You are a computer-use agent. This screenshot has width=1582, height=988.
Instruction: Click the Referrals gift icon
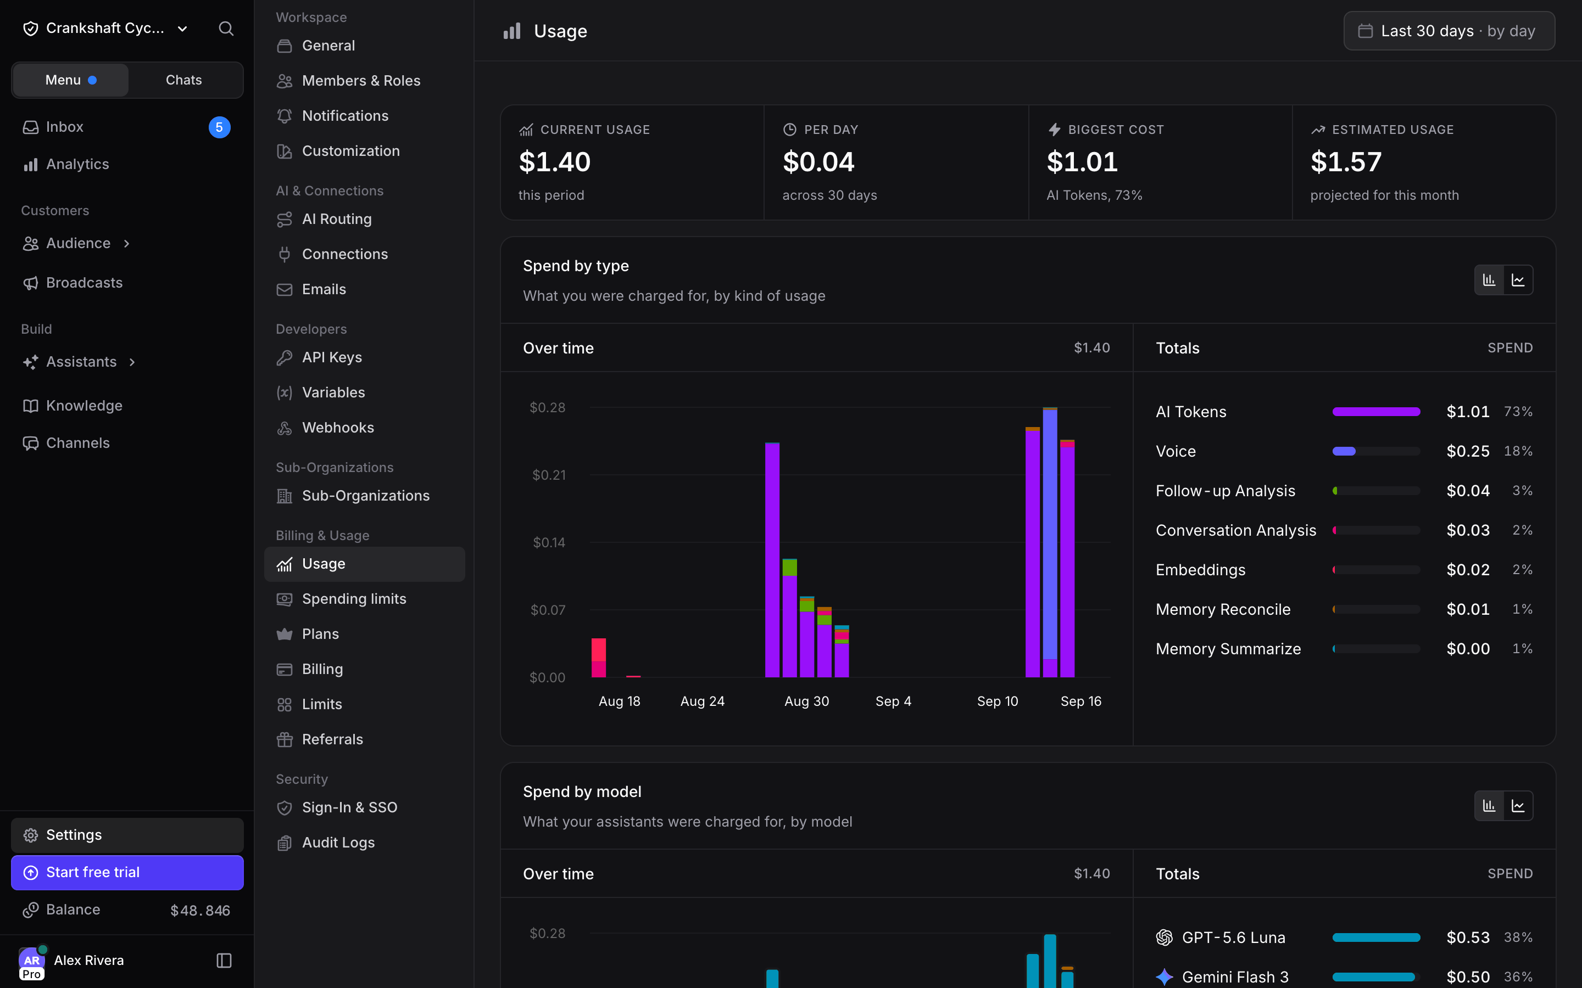tap(285, 739)
